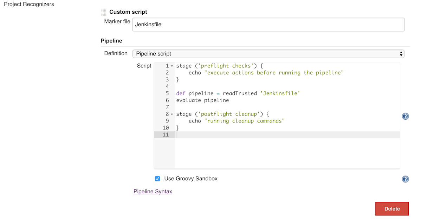The image size is (421, 220).
Task: Click the Pipeline section heading
Action: (x=111, y=40)
